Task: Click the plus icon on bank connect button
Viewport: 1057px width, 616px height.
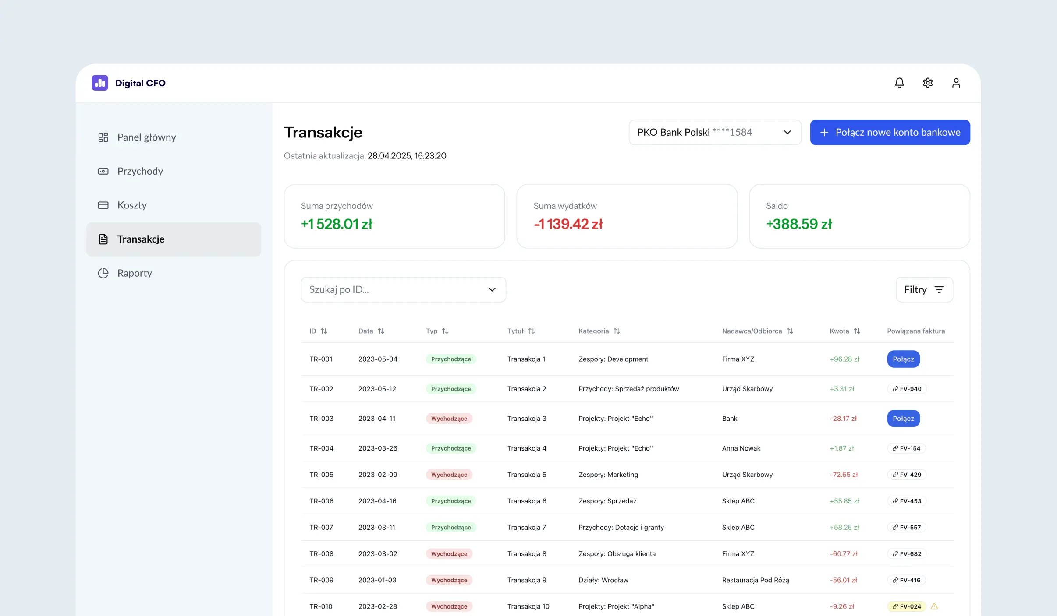Action: (x=824, y=132)
